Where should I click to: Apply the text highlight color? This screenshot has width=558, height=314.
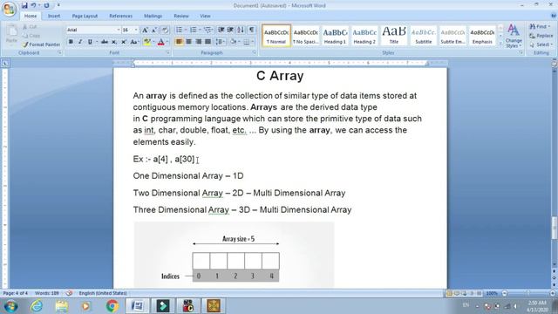(146, 42)
